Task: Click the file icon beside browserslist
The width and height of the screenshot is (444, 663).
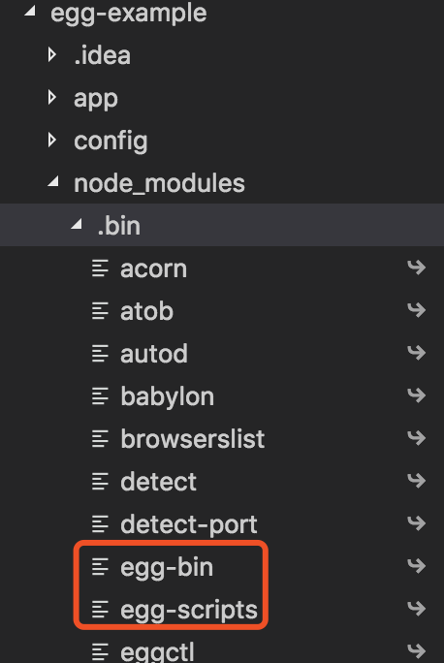Action: point(100,438)
